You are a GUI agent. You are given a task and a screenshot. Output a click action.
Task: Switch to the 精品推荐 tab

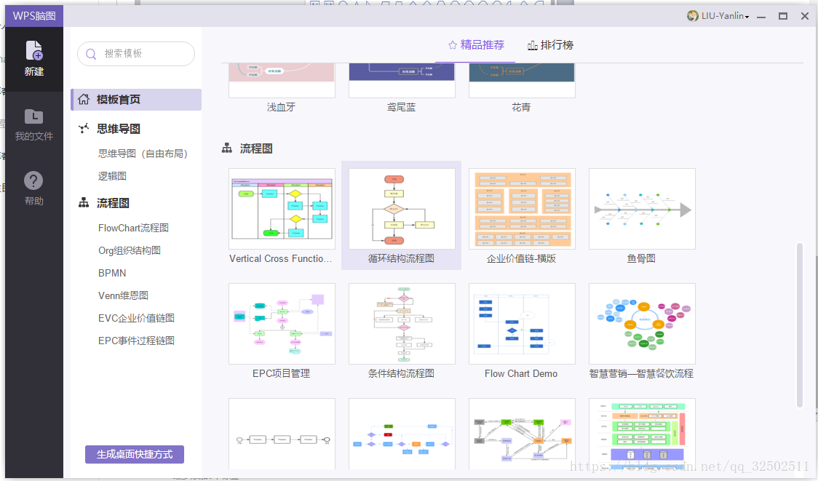tap(476, 45)
